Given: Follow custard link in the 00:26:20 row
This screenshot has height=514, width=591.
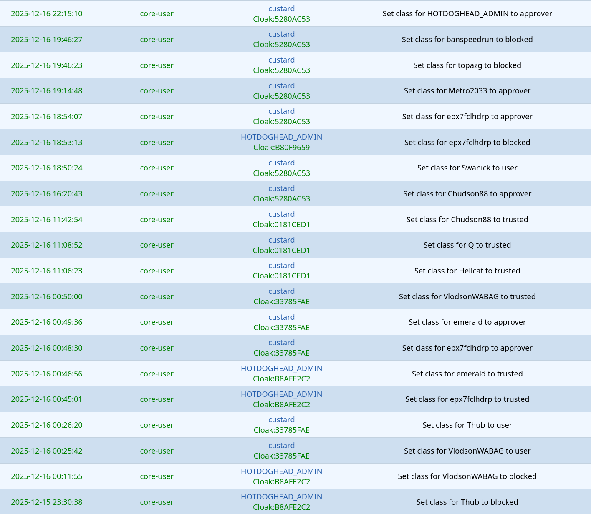Looking at the screenshot, I should tap(281, 420).
